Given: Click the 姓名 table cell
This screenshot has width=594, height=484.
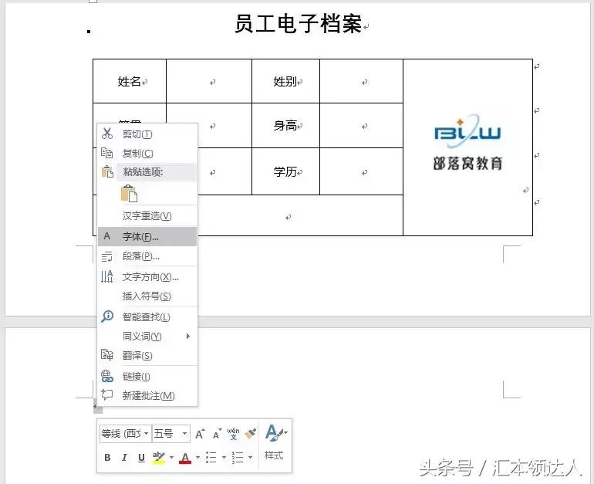Looking at the screenshot, I should pyautogui.click(x=129, y=81).
